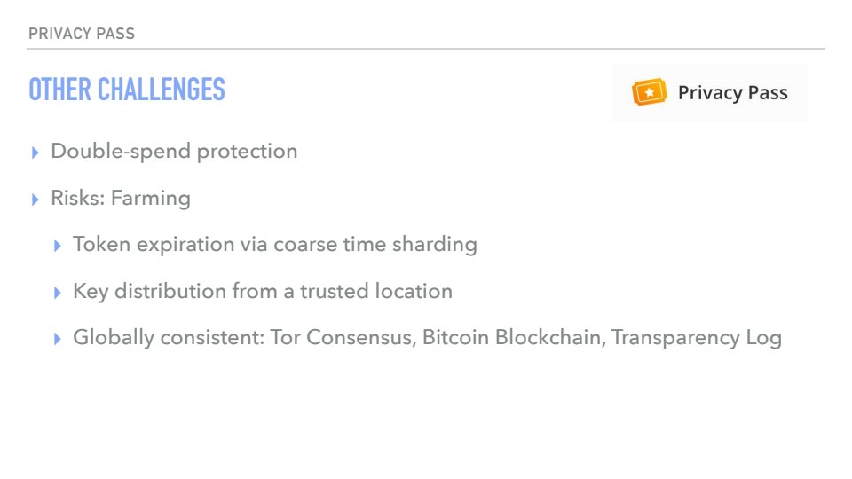Click the Token expiration via coarse time sharding line
852x479 pixels.
point(275,244)
